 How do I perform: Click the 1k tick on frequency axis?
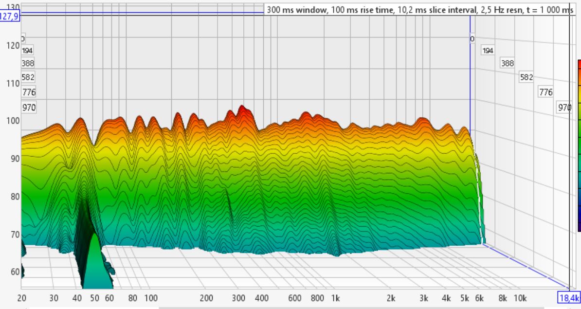tap(335, 298)
